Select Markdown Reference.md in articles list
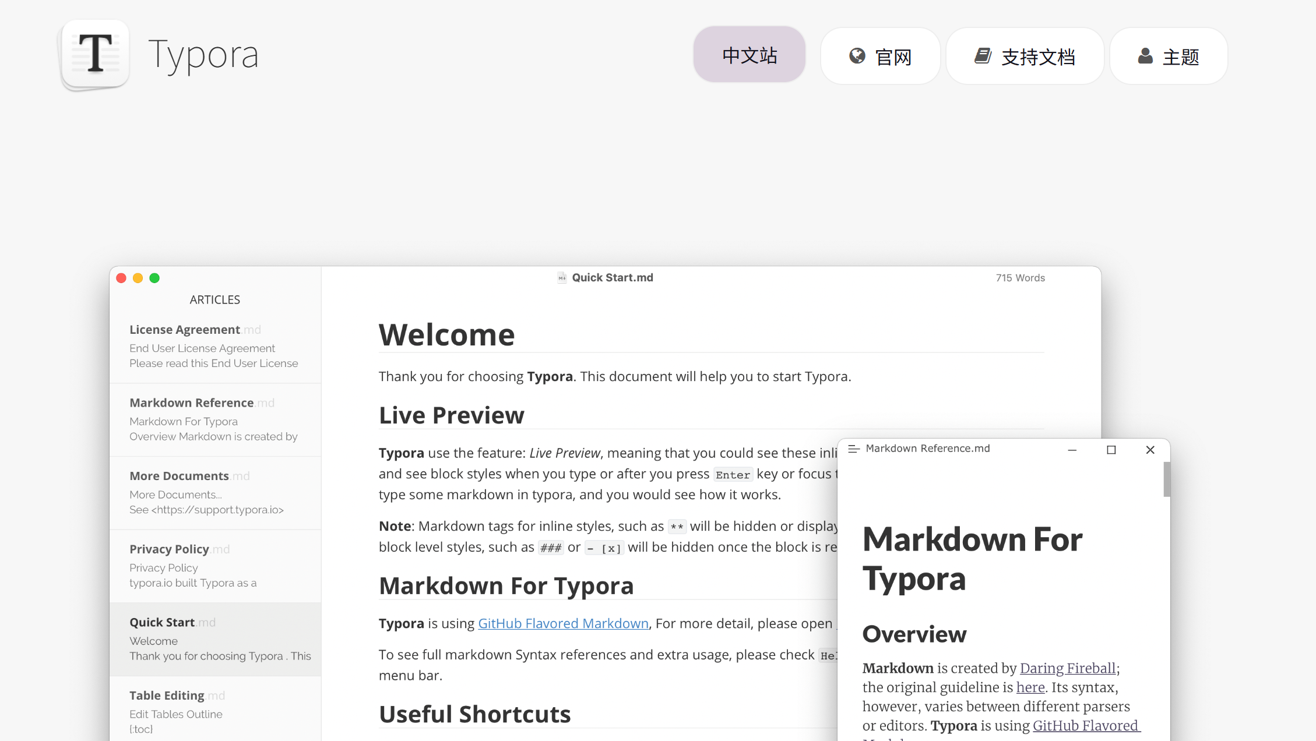 click(x=215, y=419)
